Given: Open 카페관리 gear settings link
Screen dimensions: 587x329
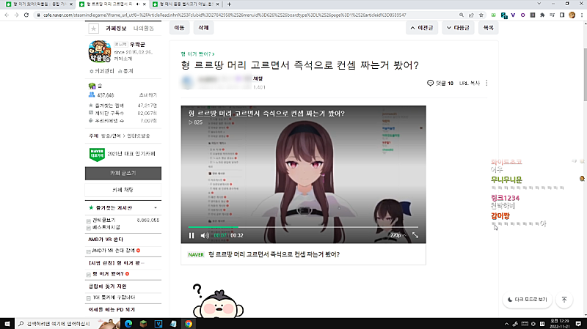Looking at the screenshot, I should (102, 71).
